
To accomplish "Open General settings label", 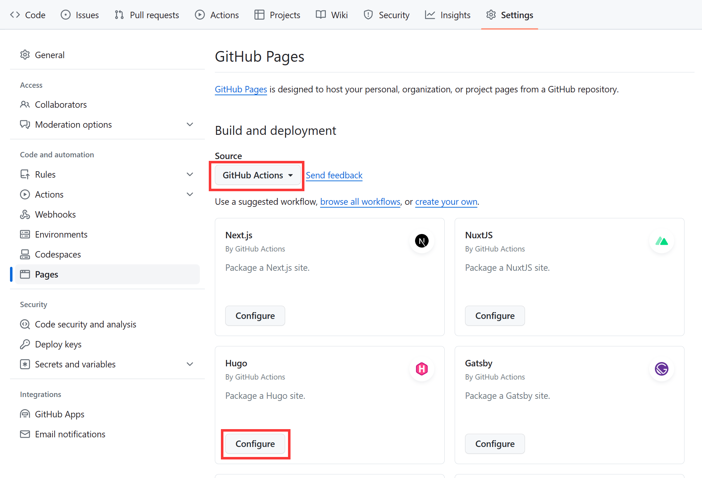I will [x=50, y=55].
